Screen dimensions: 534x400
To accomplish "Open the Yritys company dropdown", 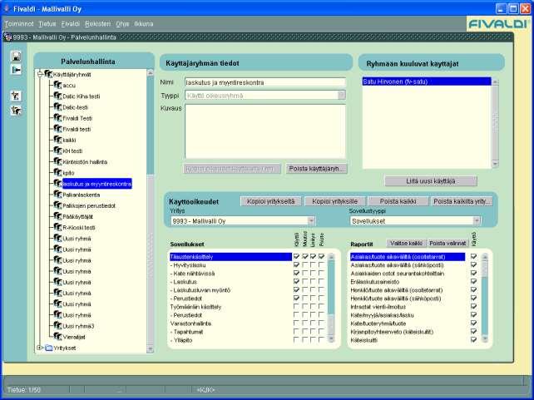I will tap(311, 221).
